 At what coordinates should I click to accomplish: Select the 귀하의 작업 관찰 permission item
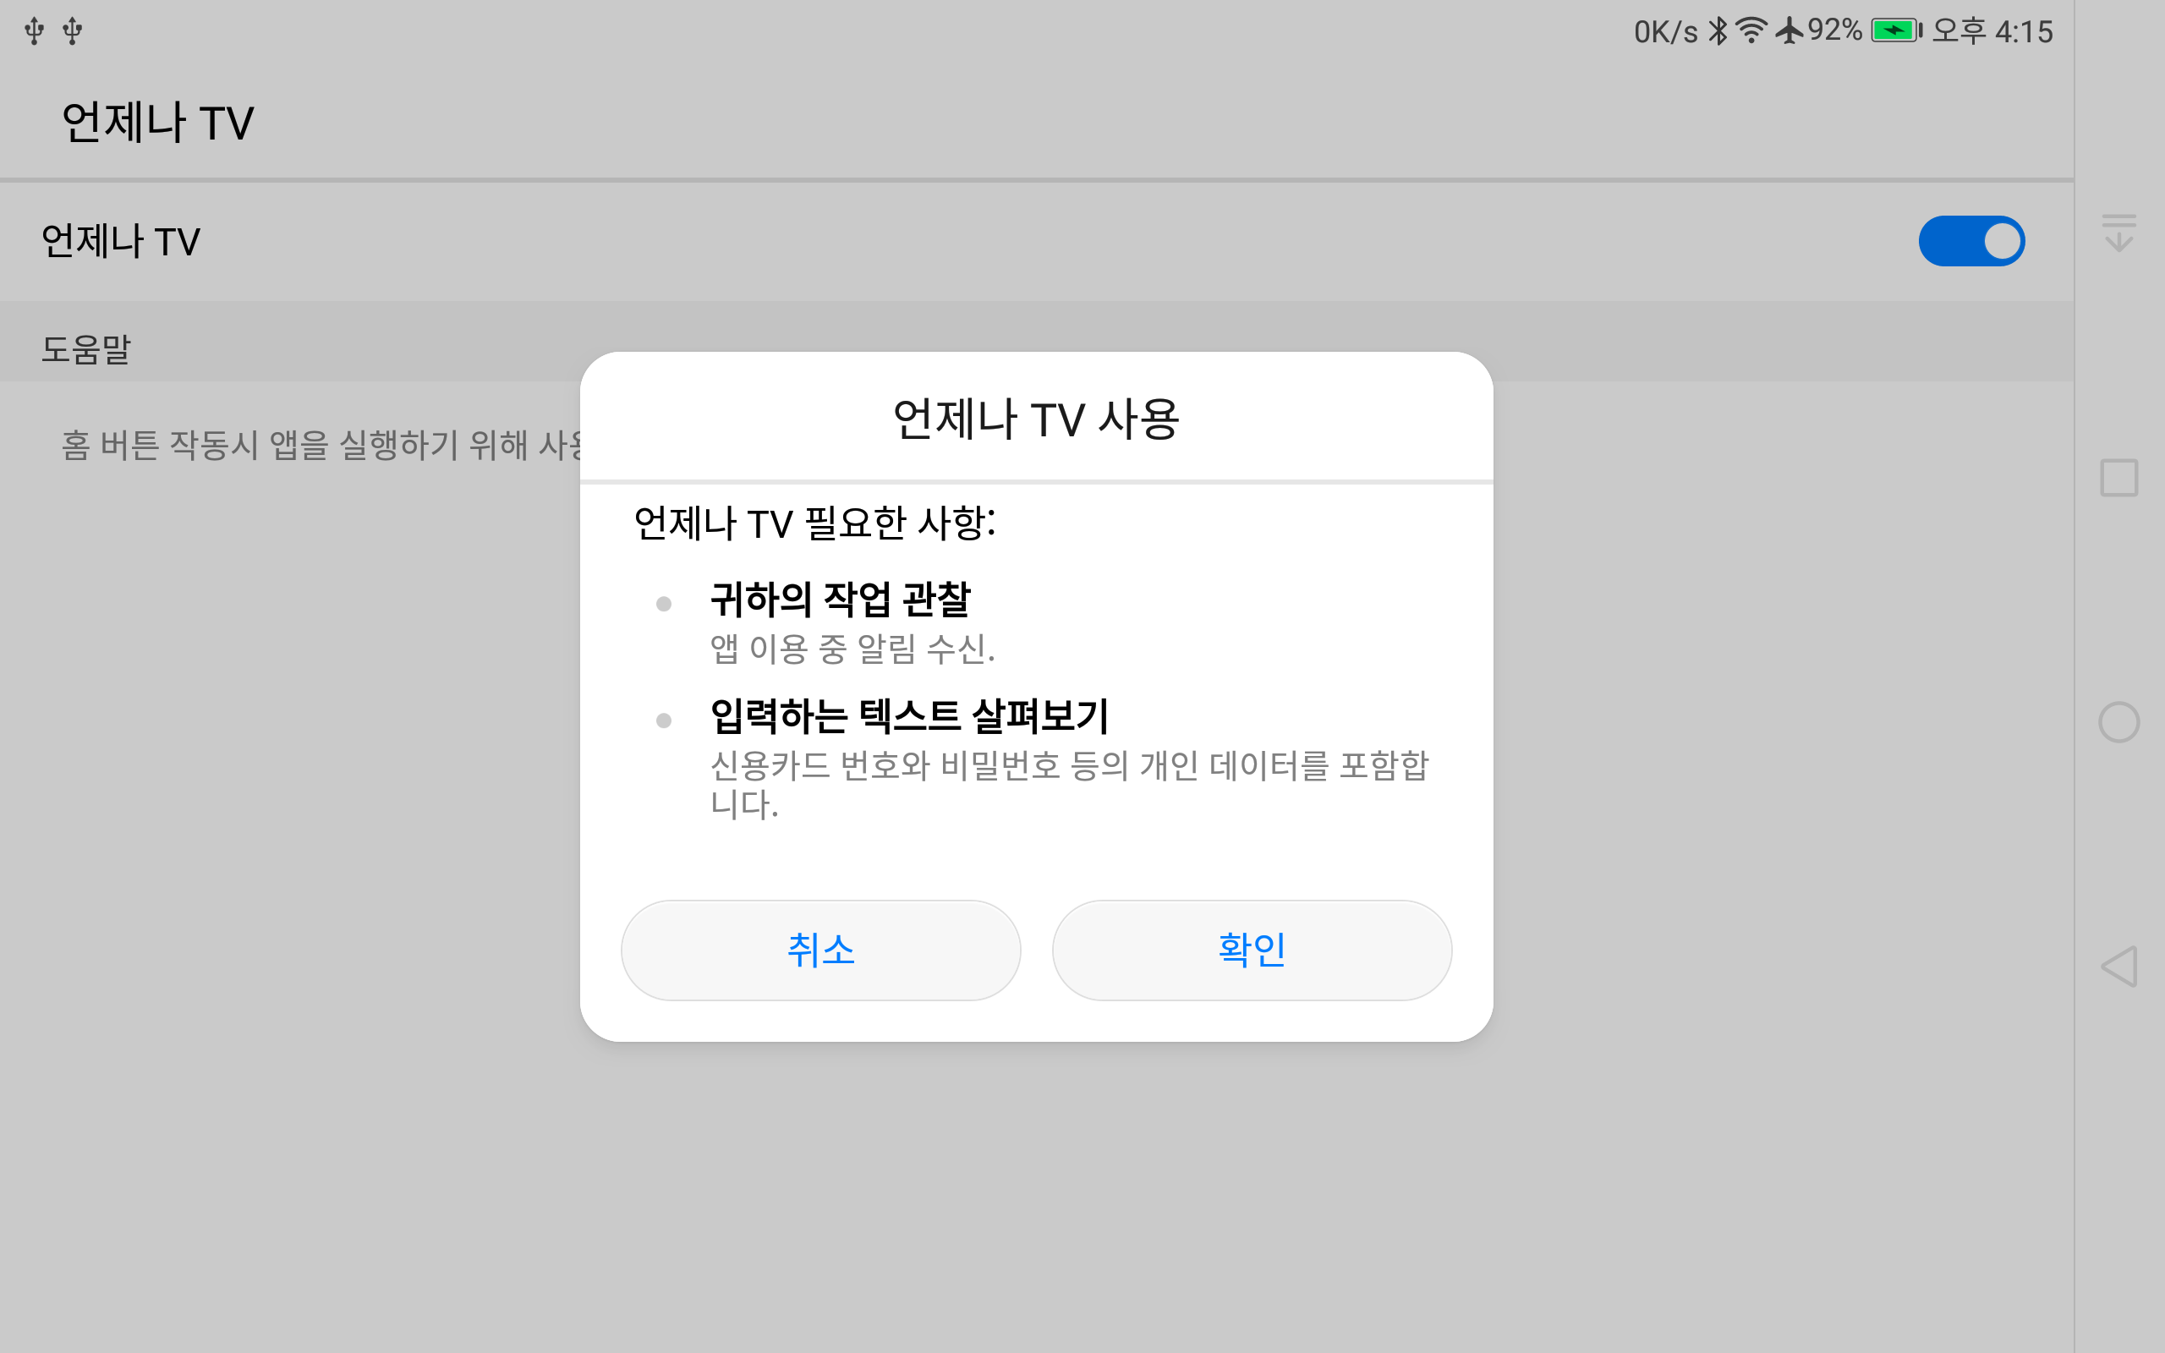839,600
